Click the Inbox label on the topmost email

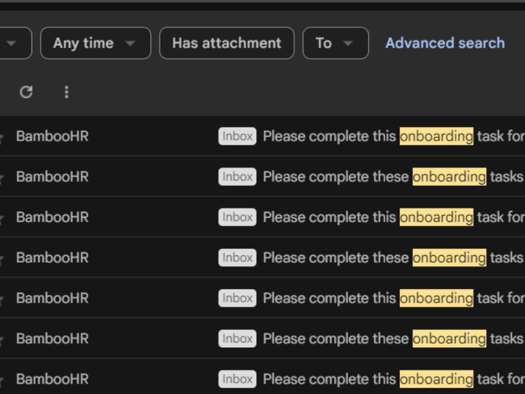coord(237,137)
